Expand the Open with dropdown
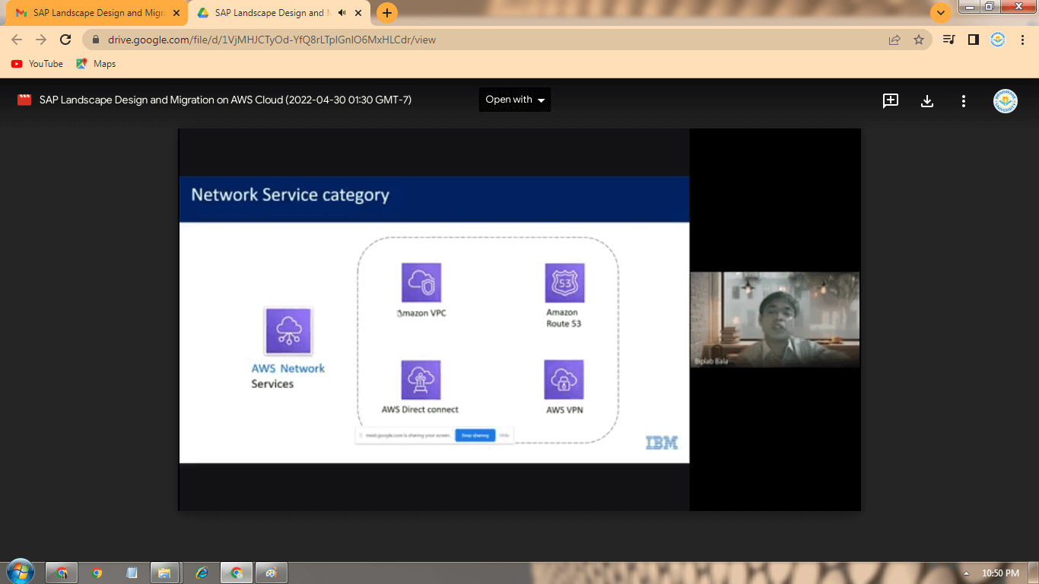This screenshot has height=584, width=1039. tap(515, 100)
